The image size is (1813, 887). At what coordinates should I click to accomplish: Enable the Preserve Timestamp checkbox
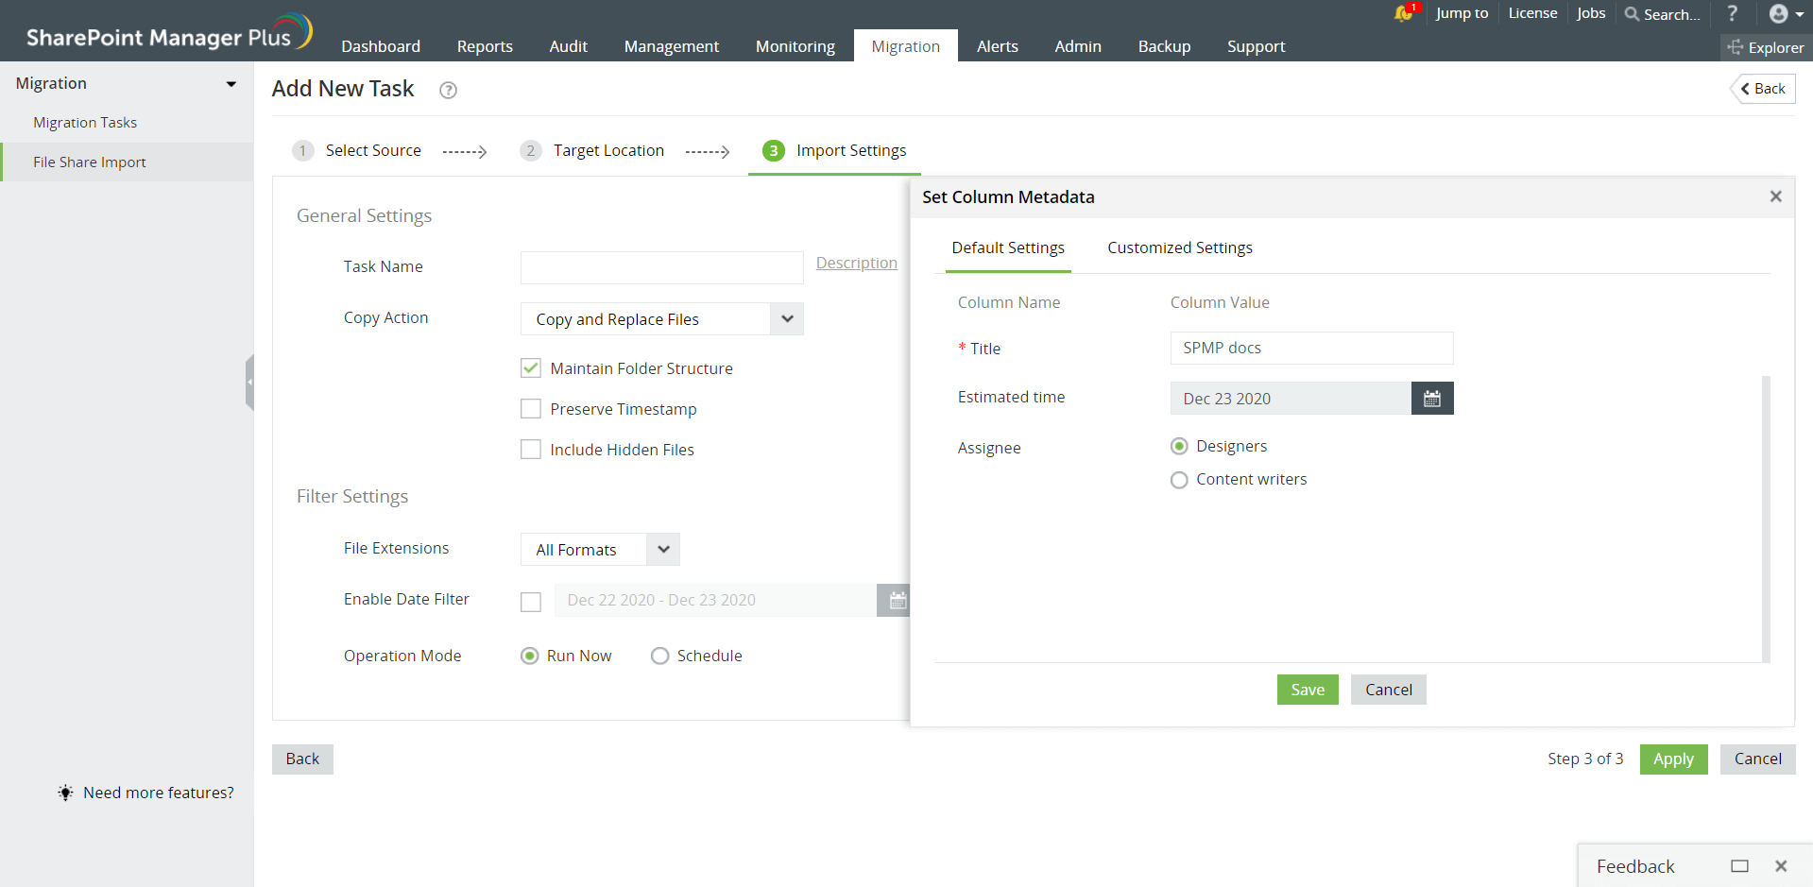(531, 409)
